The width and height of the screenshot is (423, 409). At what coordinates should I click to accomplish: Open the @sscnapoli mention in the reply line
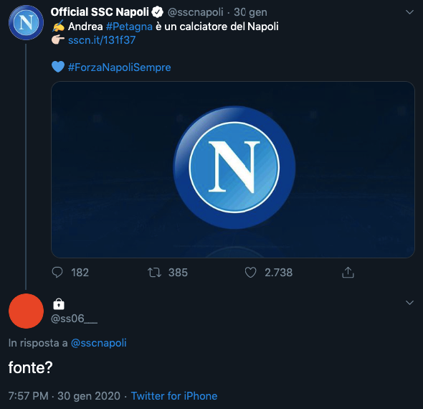98,343
